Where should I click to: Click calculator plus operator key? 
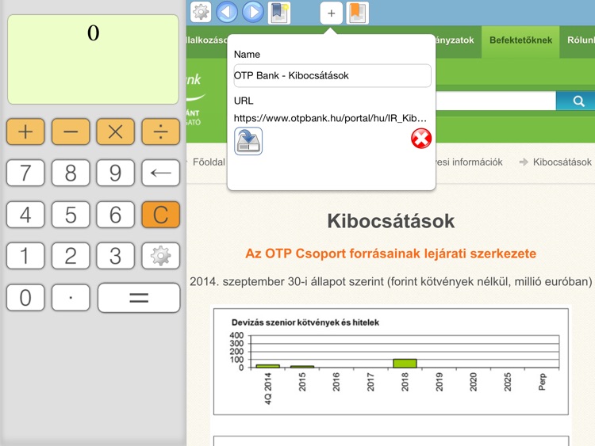25,132
